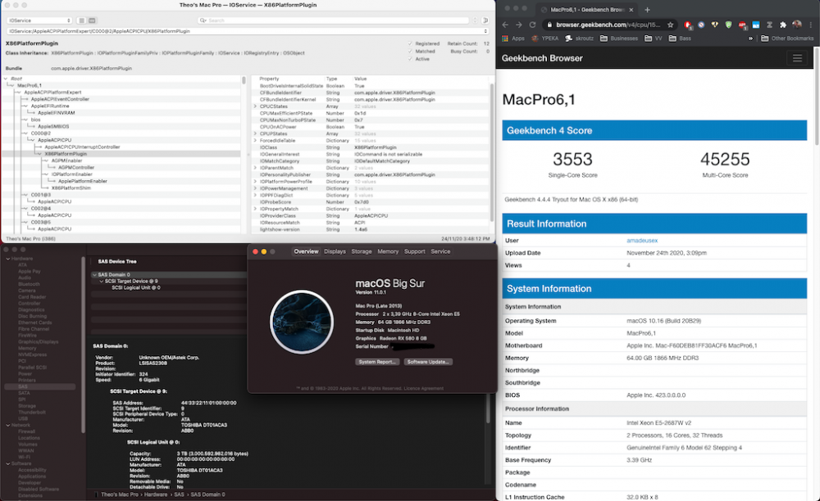Select SCSI Logical Unit @ 0 row

[135, 287]
